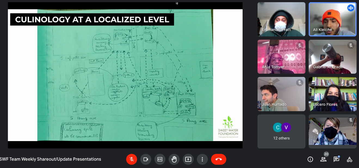Open the present now screen-share button
The image size is (359, 168).
coord(188,159)
